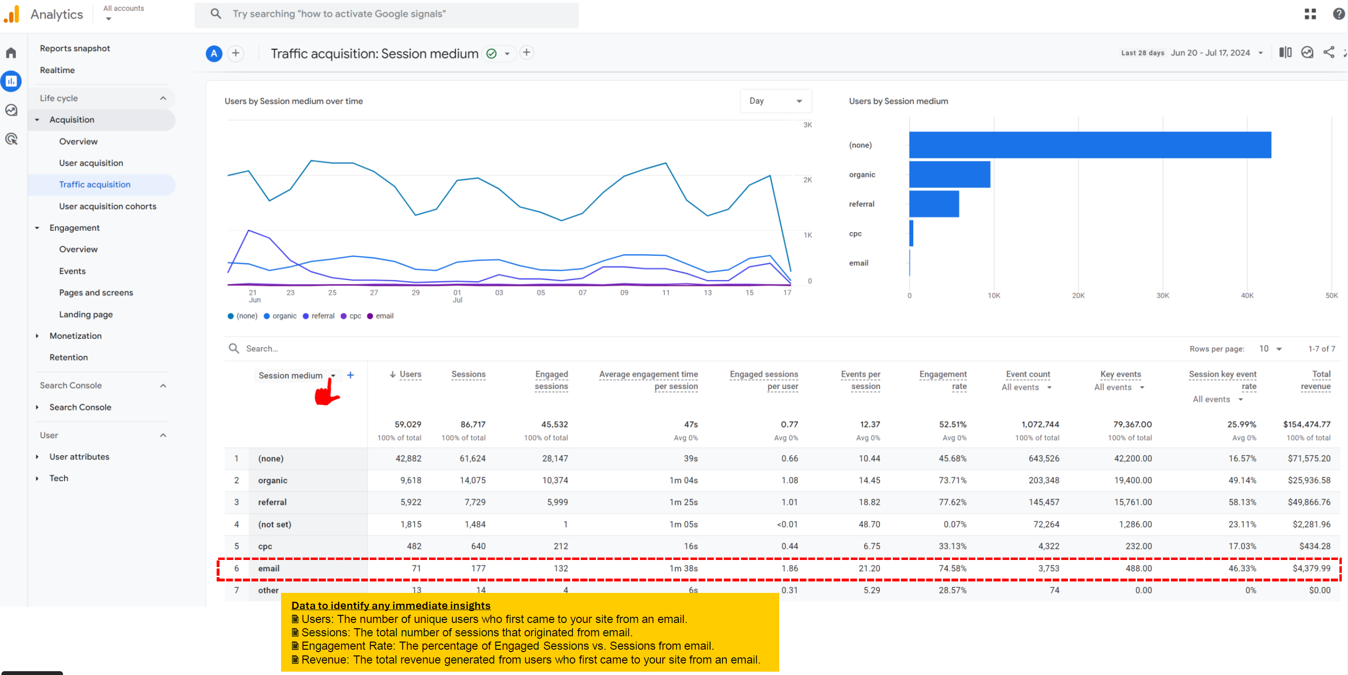Open Pages and screens report
The image size is (1348, 675).
click(x=96, y=292)
